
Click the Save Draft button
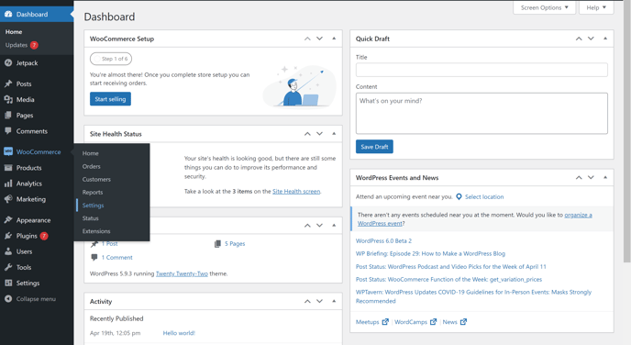374,147
